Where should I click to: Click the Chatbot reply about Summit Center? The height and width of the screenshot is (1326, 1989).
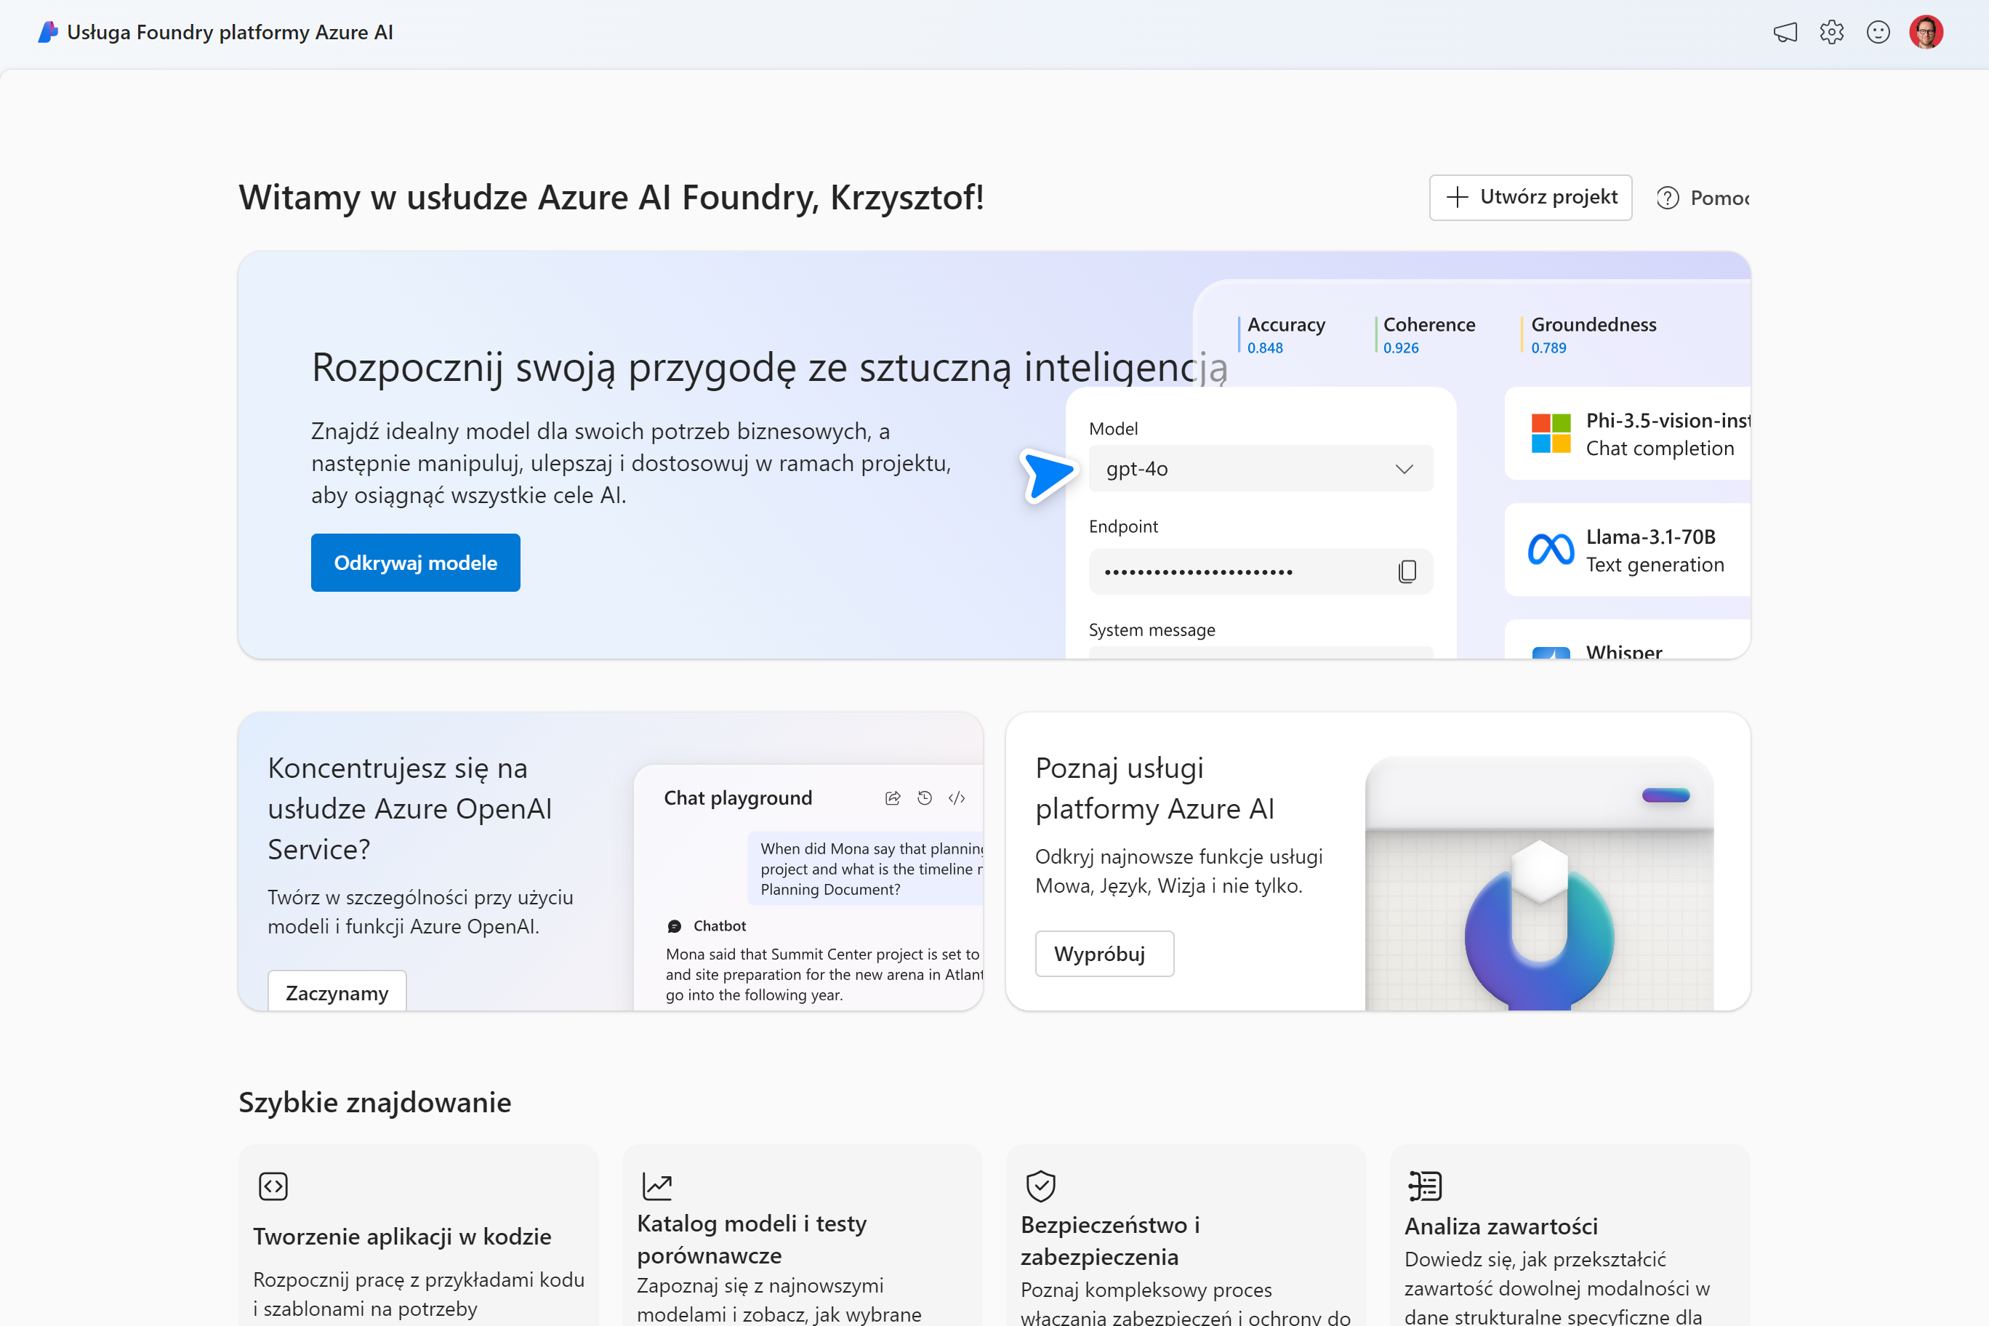point(824,974)
